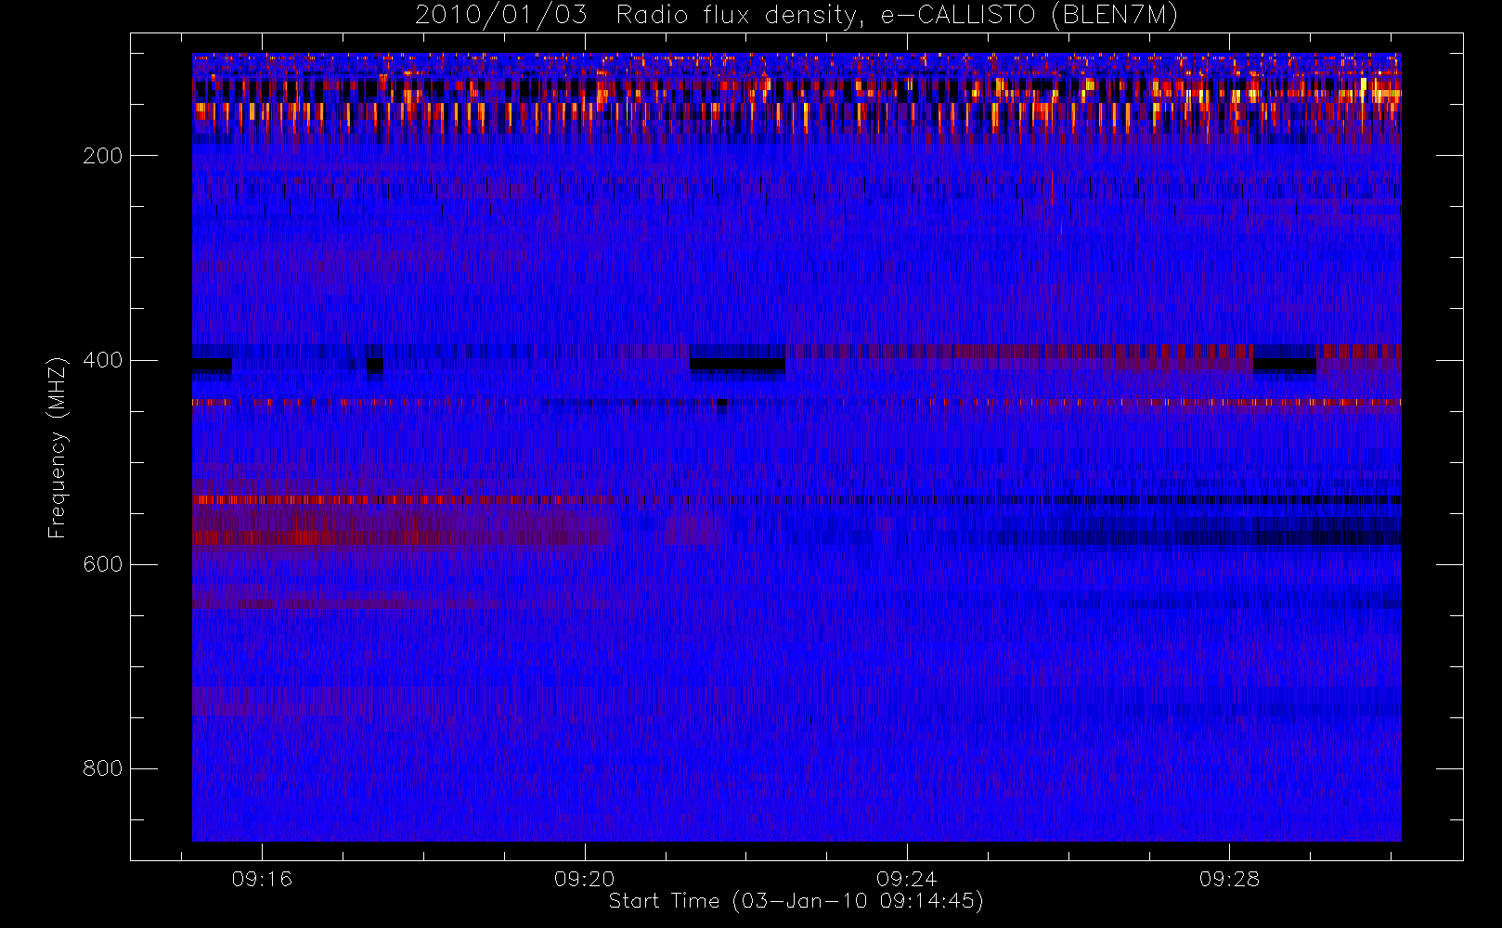Click the 800 MHz frequency axis label

[x=102, y=768]
